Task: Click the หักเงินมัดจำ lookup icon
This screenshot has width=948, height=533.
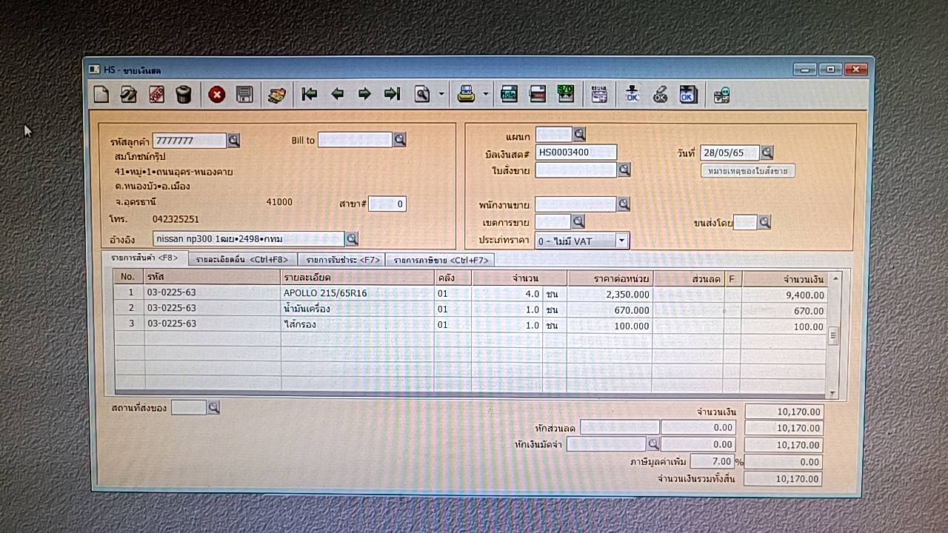Action: [652, 443]
